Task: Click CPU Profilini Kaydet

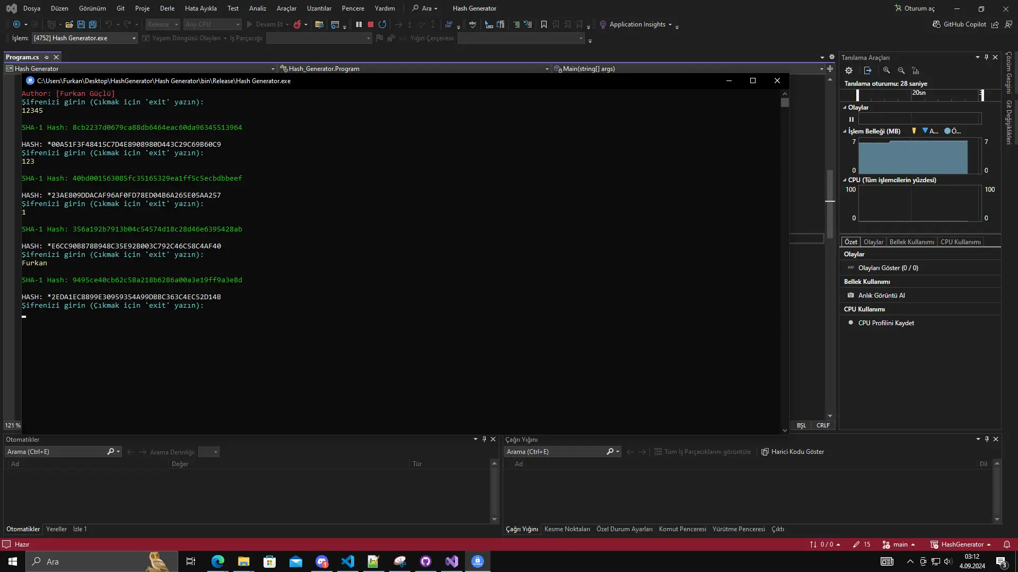Action: [886, 323]
